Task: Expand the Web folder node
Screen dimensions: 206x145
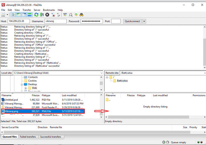Action: [x=26, y=88]
